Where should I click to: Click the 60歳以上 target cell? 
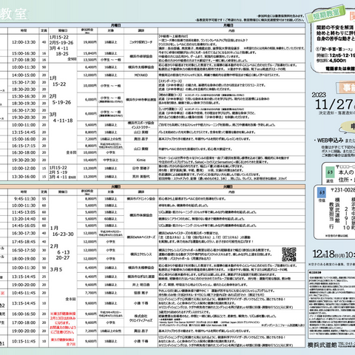[111, 219]
